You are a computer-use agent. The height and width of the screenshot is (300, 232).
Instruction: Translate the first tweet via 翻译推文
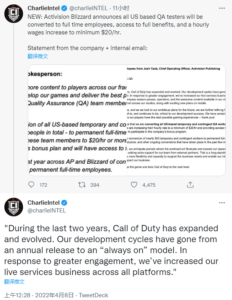[x=38, y=56]
